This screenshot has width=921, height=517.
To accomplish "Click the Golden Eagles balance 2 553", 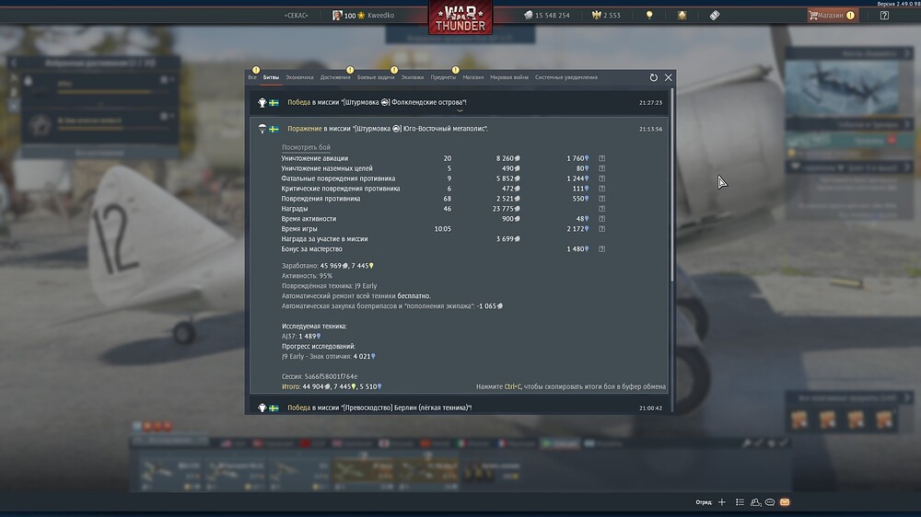I will 607,16.
